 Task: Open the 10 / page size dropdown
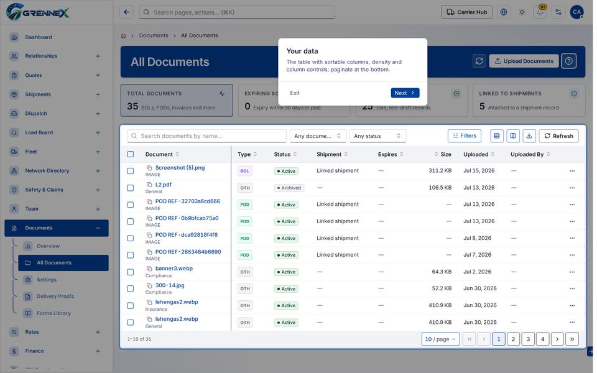[440, 339]
